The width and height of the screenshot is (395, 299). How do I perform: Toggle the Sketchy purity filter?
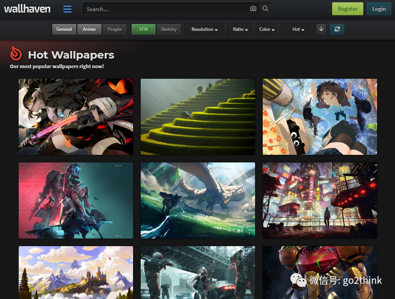pyautogui.click(x=169, y=29)
